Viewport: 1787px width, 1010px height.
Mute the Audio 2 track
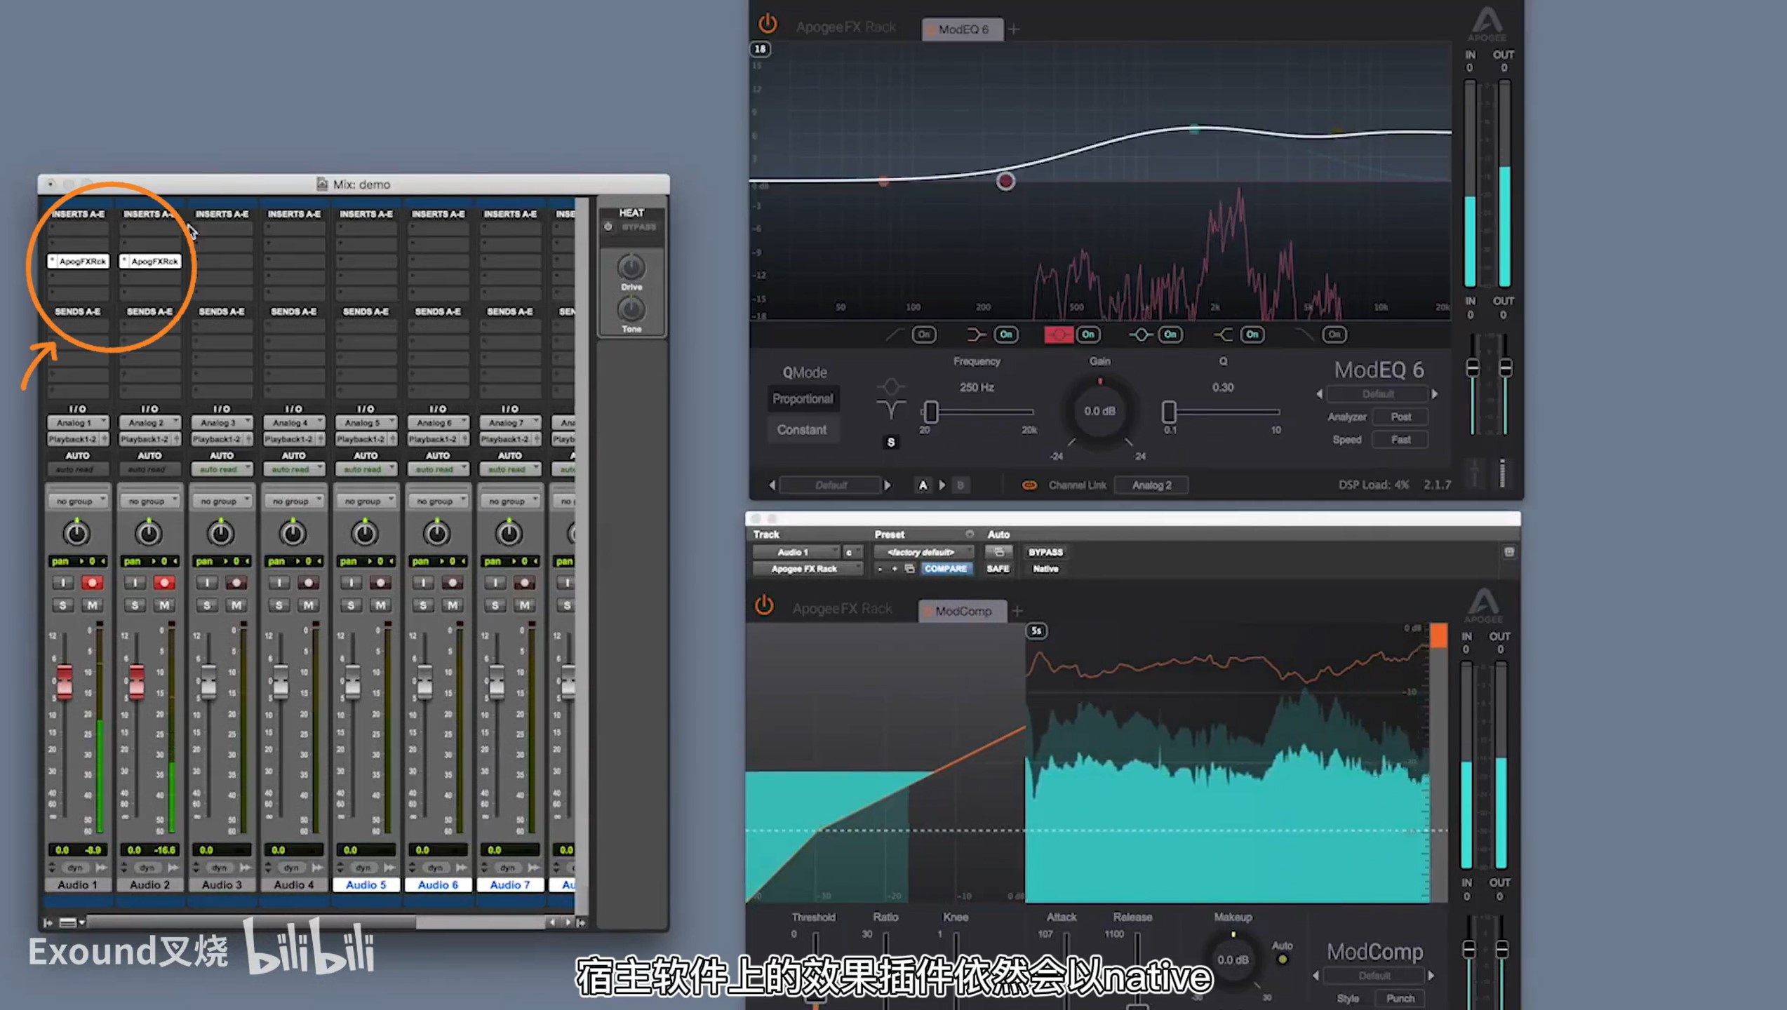(x=164, y=605)
